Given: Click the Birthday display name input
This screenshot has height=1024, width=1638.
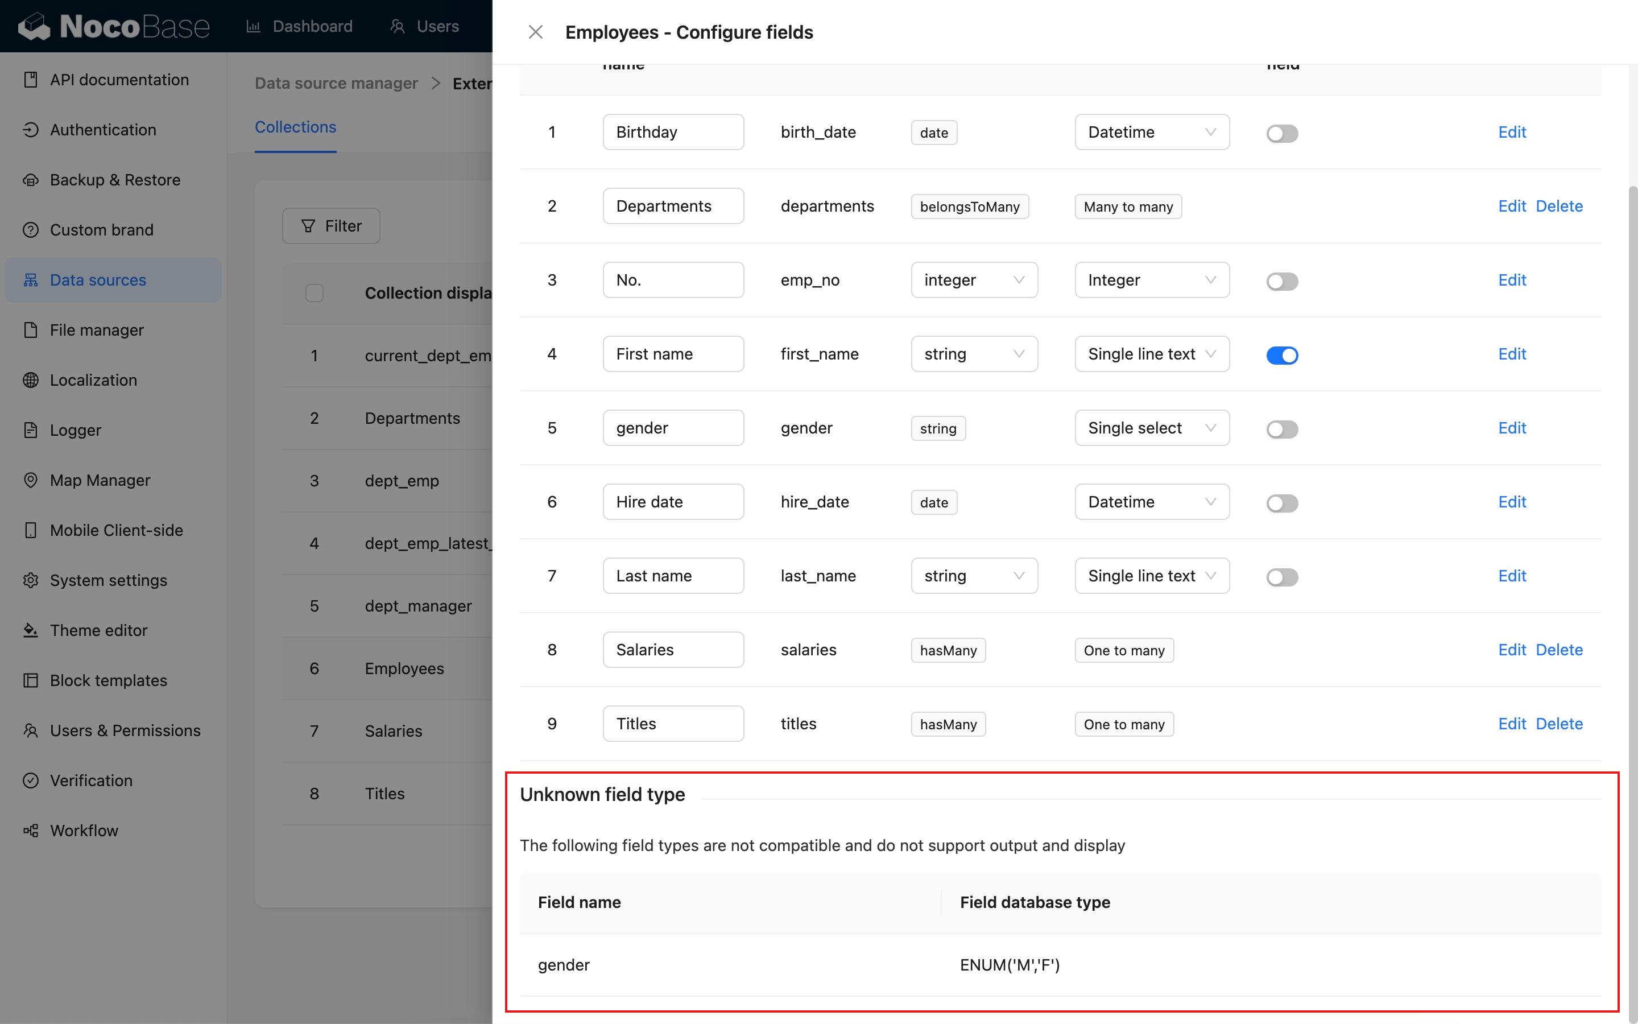Looking at the screenshot, I should 673,132.
